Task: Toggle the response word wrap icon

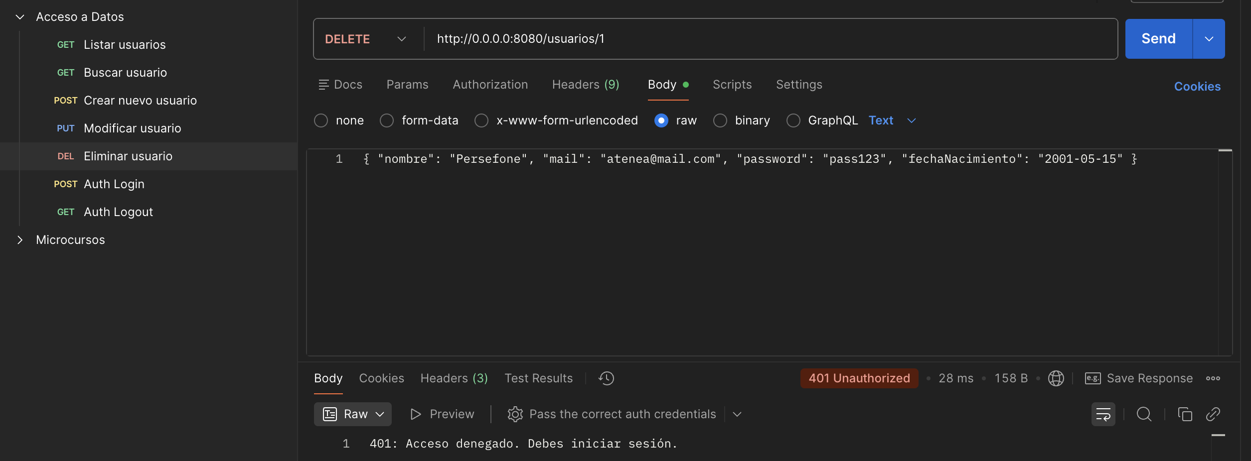Action: (x=1103, y=414)
